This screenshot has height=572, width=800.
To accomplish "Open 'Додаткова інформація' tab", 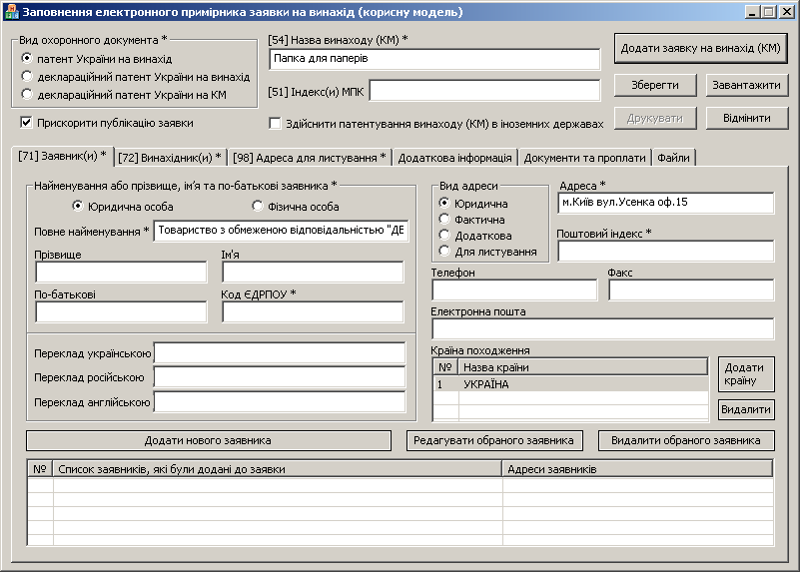I will tap(455, 158).
